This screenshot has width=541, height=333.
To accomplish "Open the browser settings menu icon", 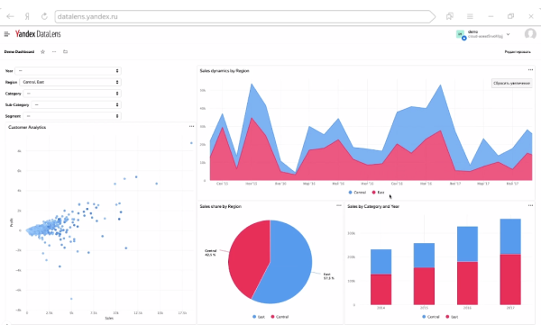I will [470, 16].
